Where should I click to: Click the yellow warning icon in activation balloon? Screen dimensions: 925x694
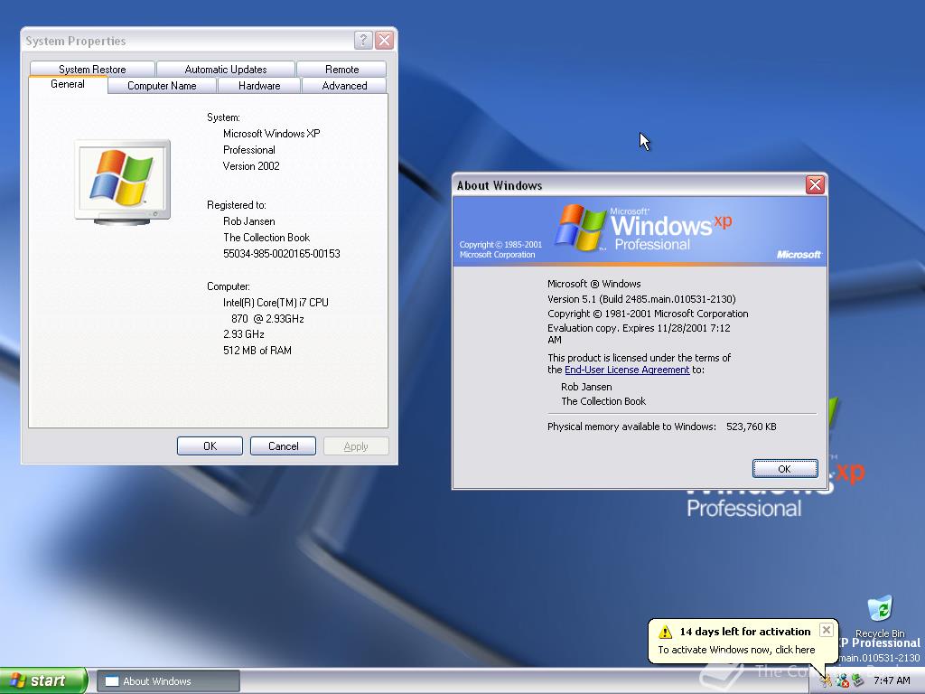[666, 632]
